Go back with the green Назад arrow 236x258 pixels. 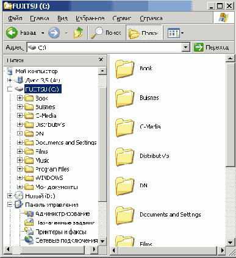coord(12,32)
